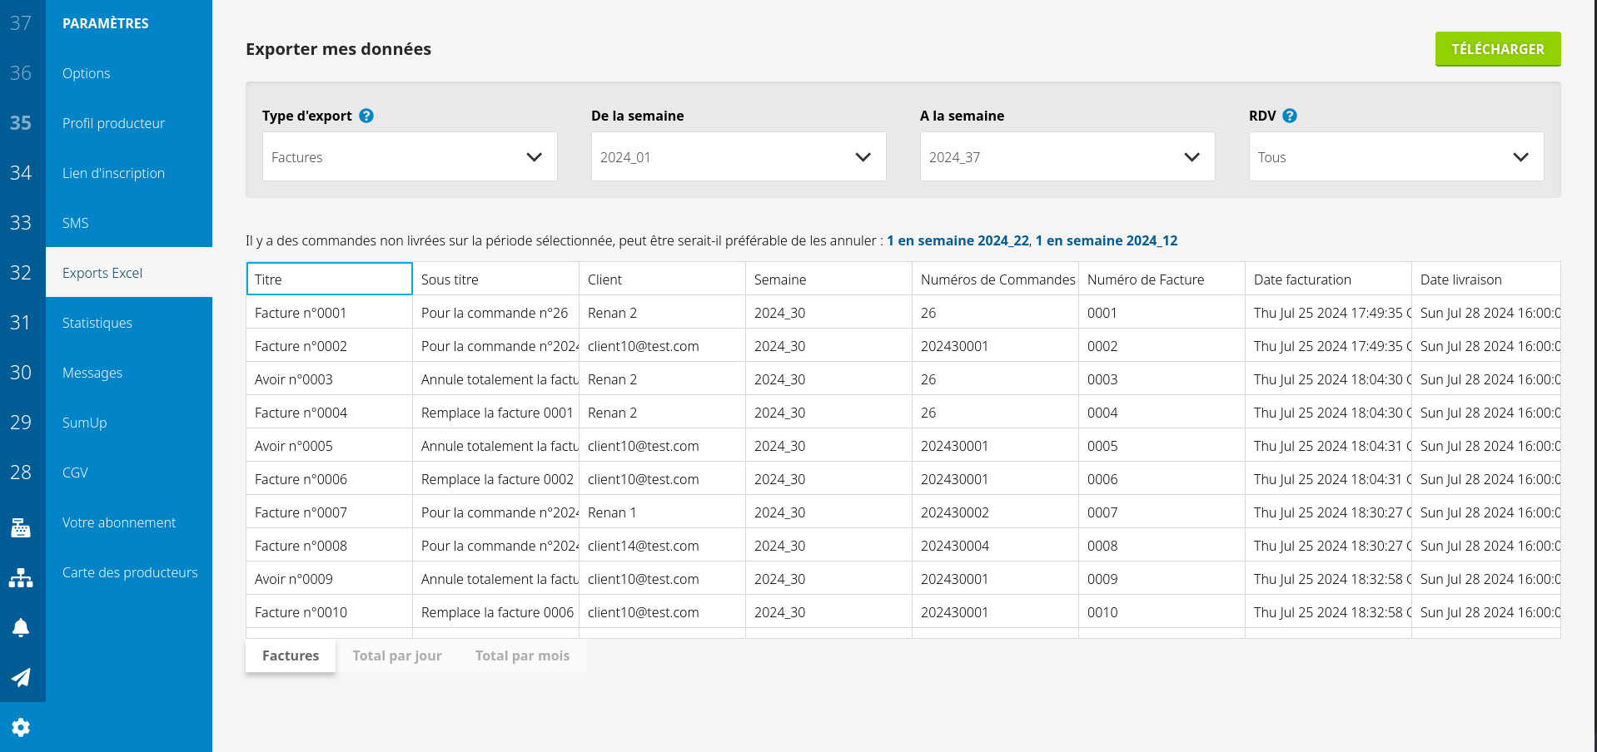
Task: Open the network hierarchy icon in sidebar
Action: pos(21,578)
